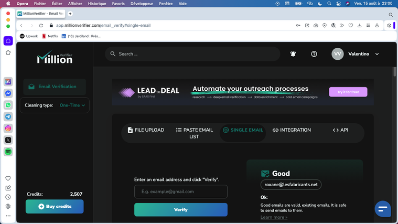
Task: Click the page vertical scrollbar
Action: click(x=394, y=72)
